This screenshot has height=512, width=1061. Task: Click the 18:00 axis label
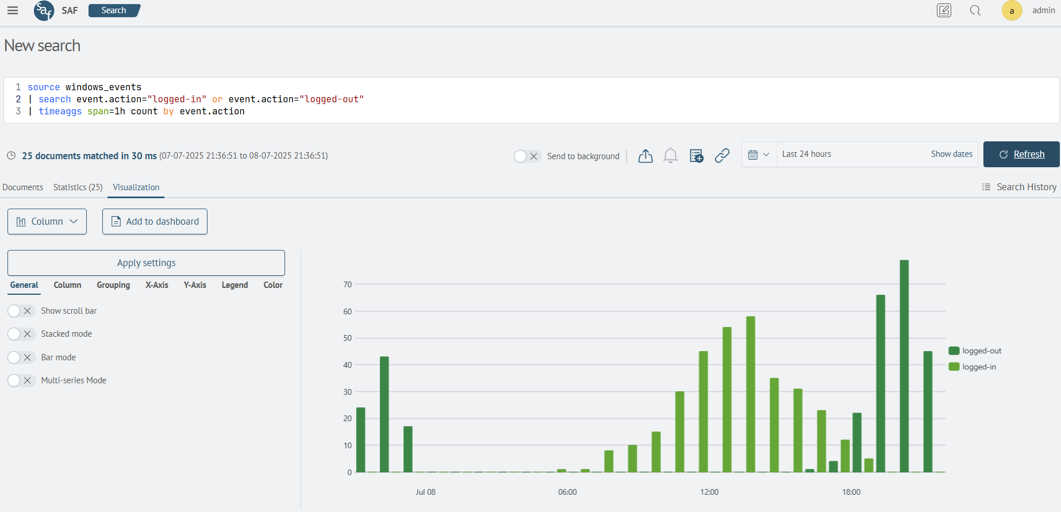(x=851, y=492)
